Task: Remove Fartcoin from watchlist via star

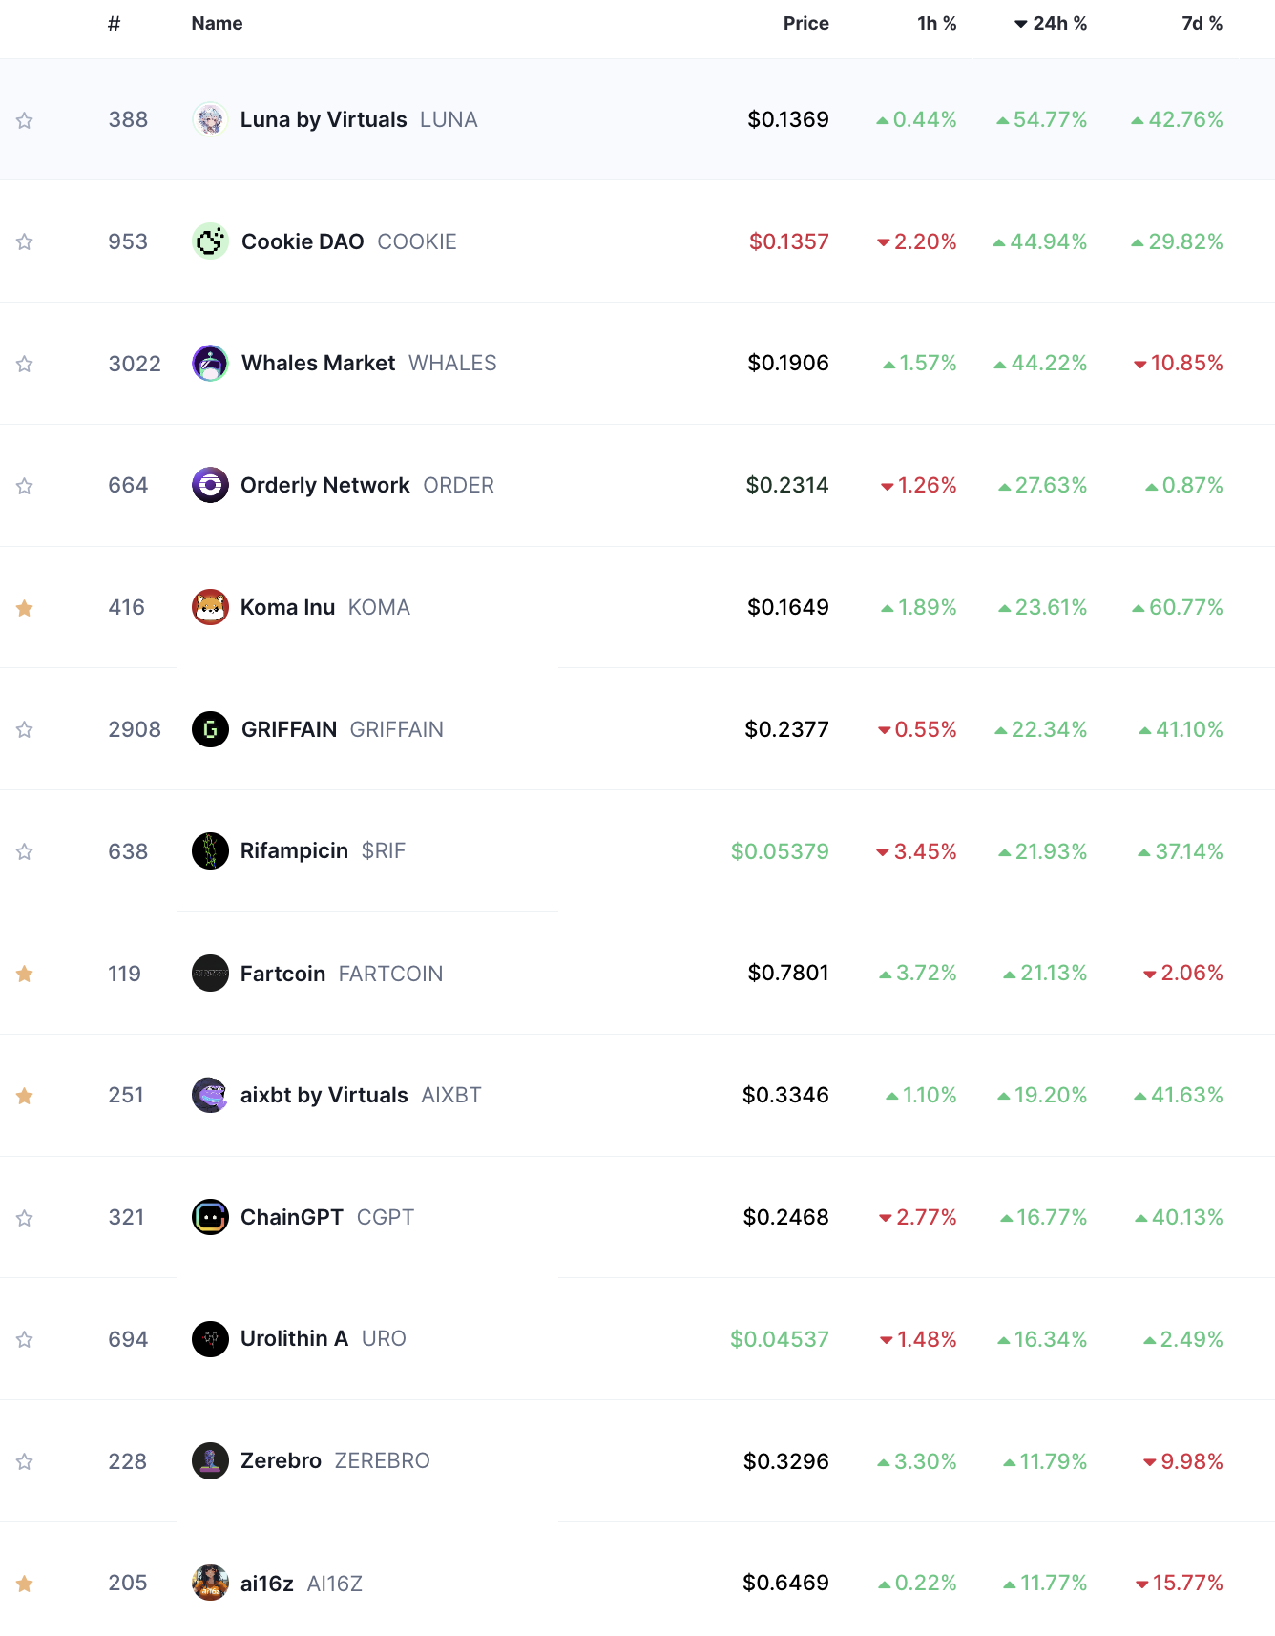Action: click(x=25, y=974)
